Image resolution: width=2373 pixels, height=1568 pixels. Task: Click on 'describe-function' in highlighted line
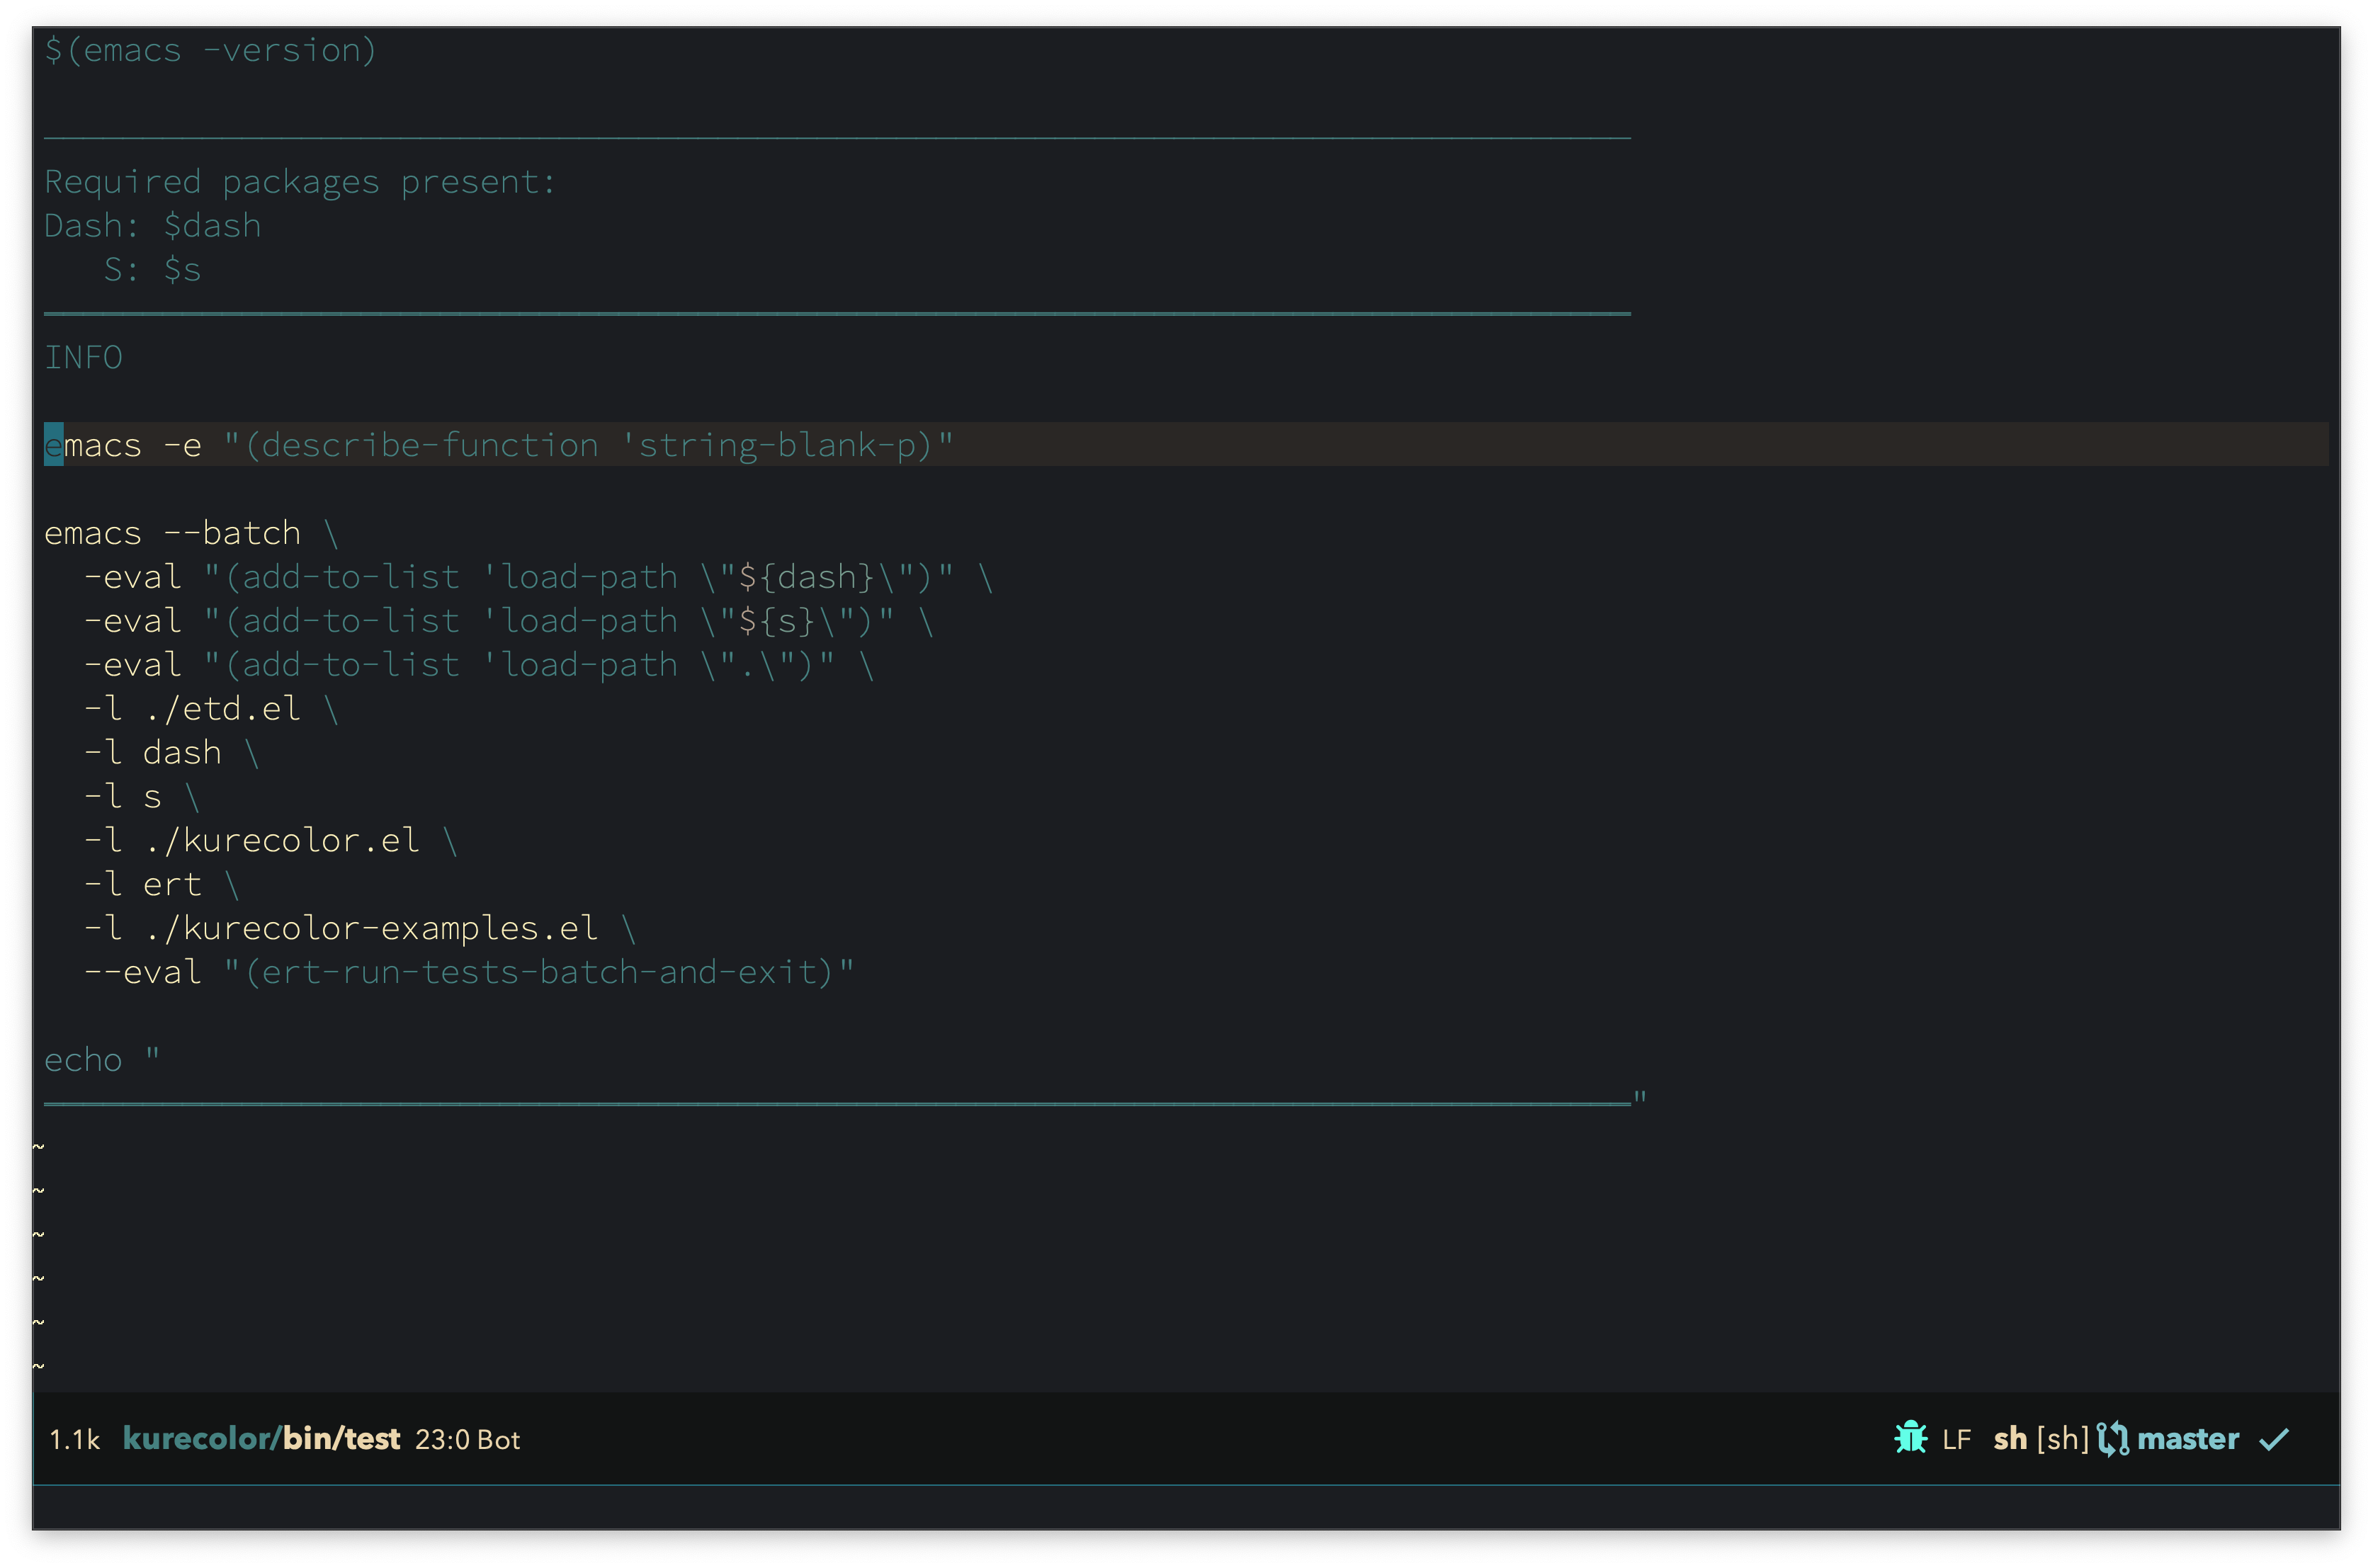click(430, 445)
